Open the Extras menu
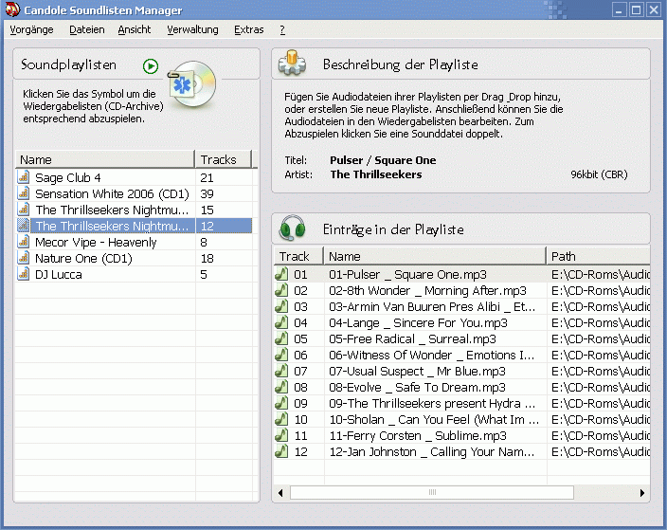 point(248,29)
